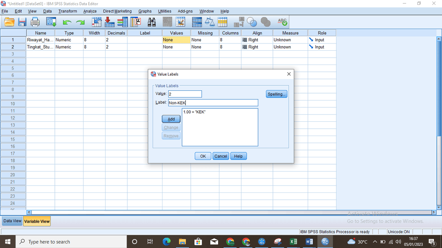
Task: Click the greyed Change button
Action: tap(171, 127)
